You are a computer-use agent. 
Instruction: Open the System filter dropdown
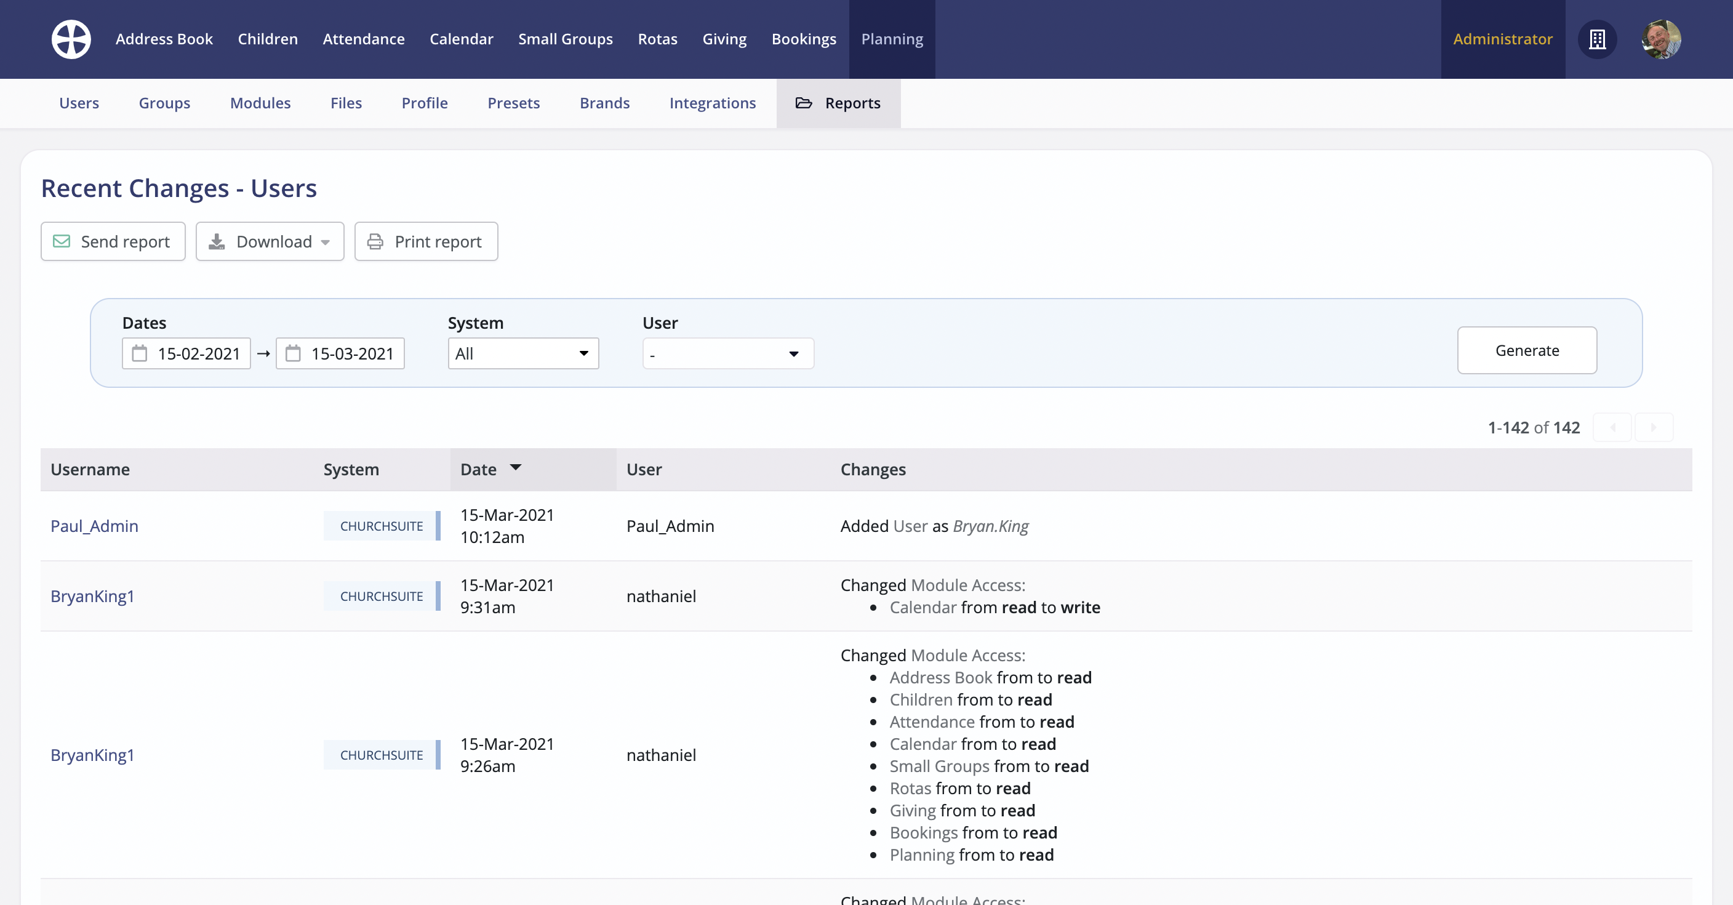click(522, 353)
